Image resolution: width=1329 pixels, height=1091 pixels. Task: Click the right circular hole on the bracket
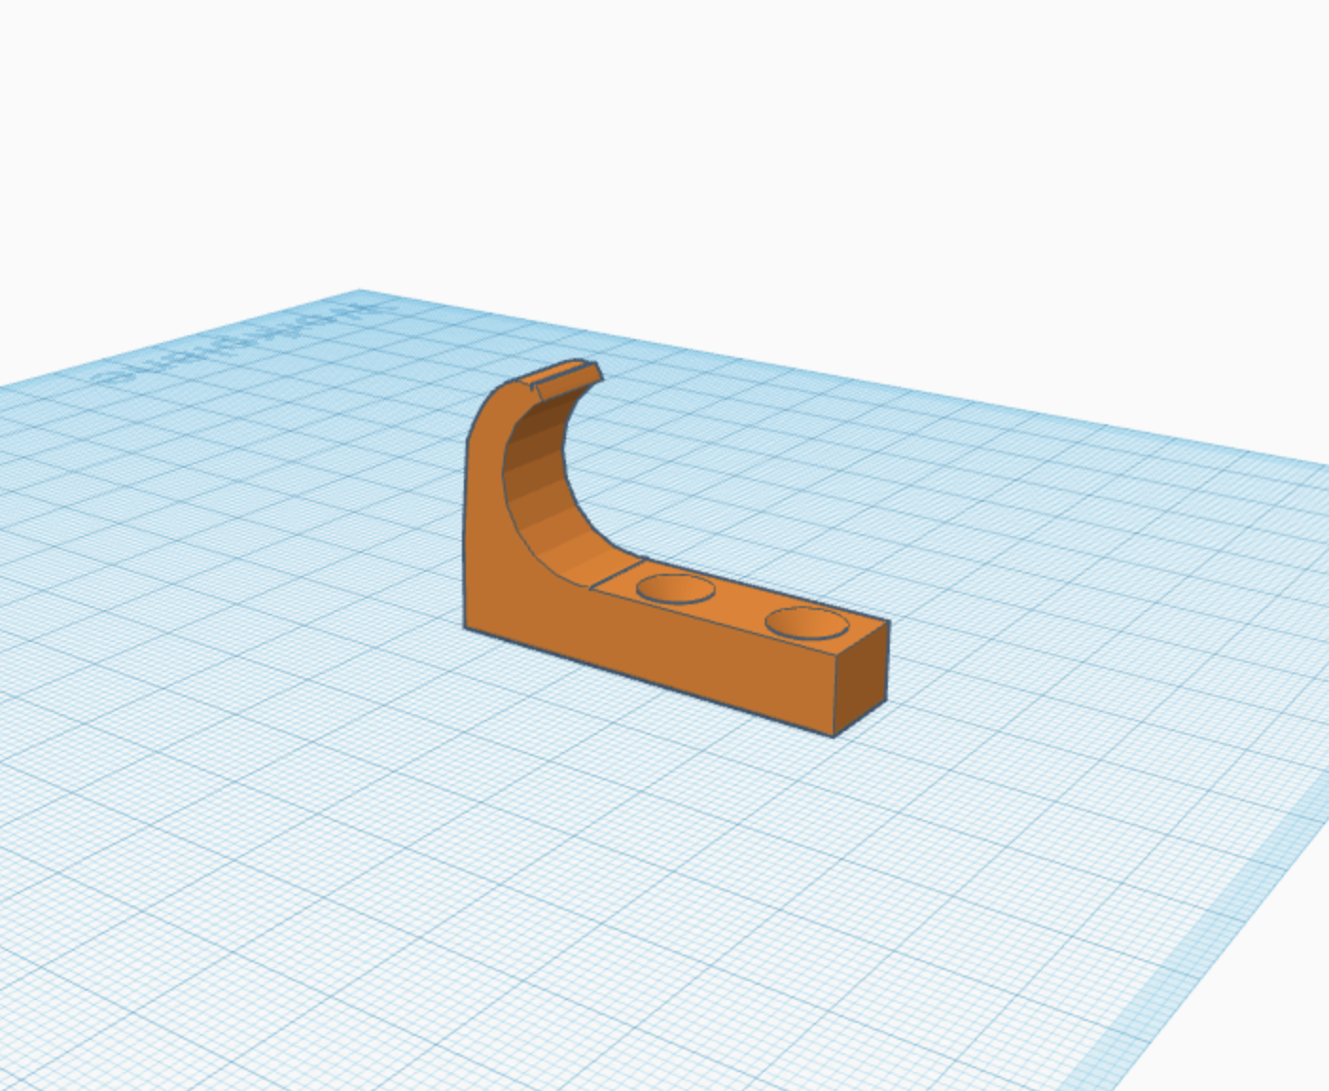807,624
